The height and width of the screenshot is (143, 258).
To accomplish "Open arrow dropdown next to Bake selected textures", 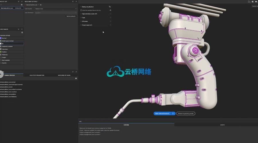I will tap(173, 114).
